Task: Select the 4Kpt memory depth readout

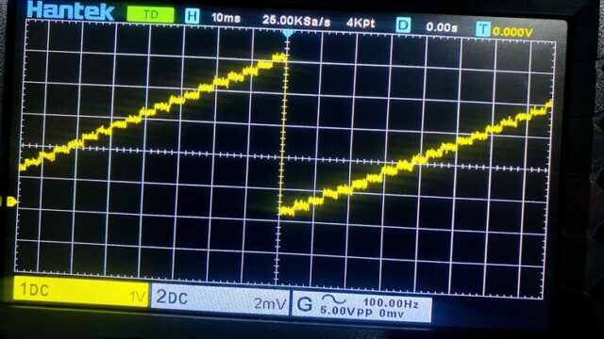Action: point(361,23)
